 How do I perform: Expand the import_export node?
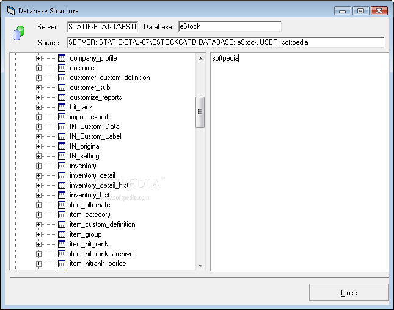click(x=38, y=117)
